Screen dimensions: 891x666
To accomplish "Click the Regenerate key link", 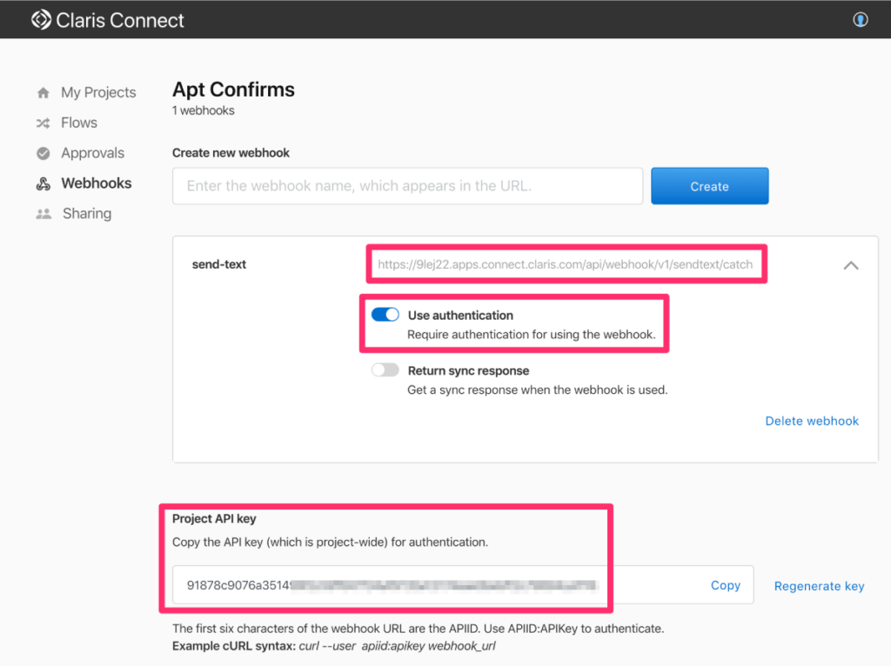I will [x=818, y=586].
